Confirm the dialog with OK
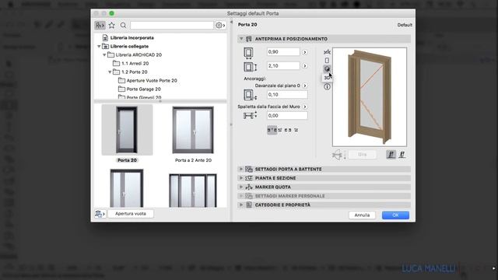 coord(395,215)
